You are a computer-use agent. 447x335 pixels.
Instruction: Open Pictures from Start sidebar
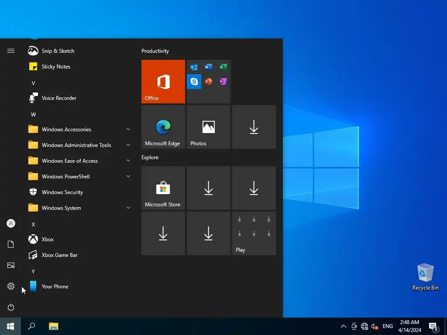tap(11, 265)
